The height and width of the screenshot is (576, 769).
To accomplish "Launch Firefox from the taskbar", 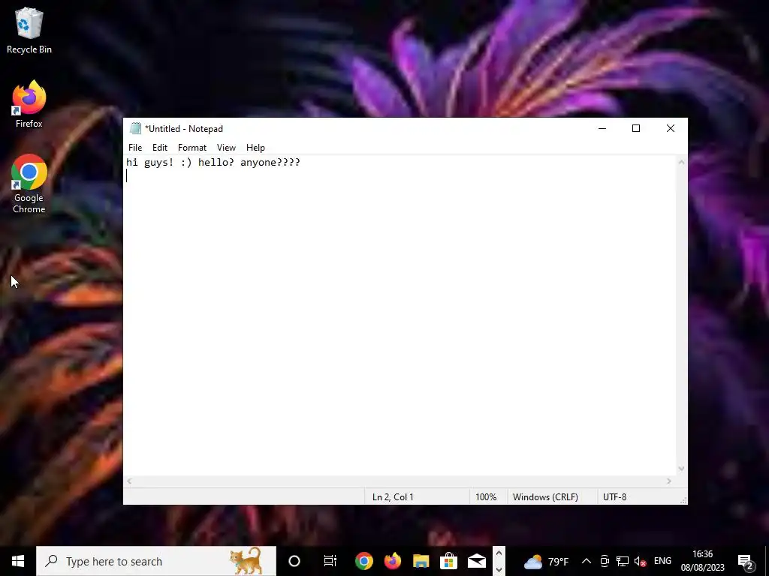I will click(x=392, y=561).
